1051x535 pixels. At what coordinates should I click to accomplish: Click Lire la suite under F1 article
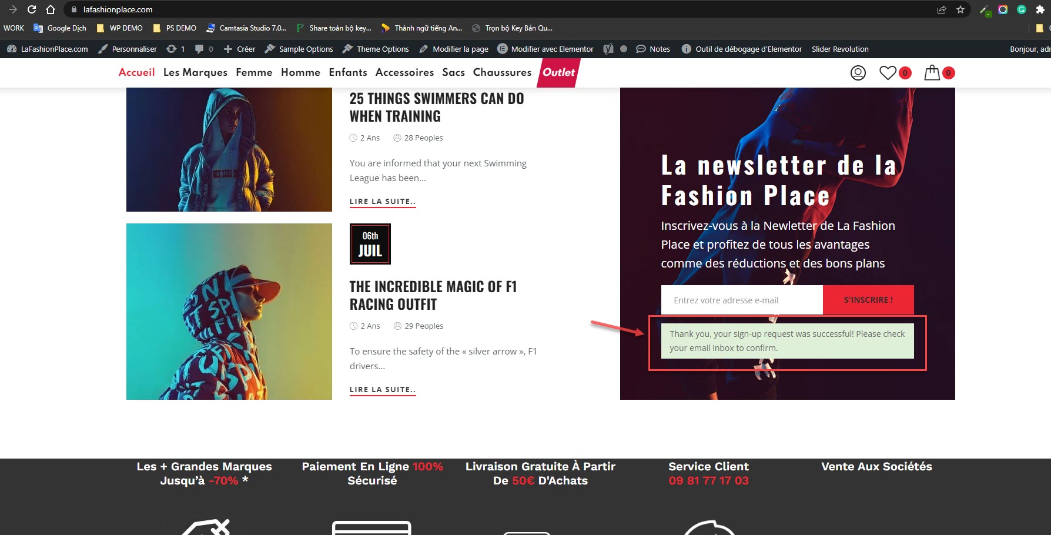coord(383,390)
